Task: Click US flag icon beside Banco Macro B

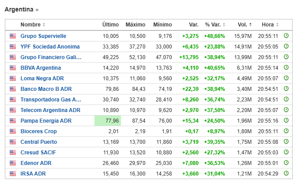Action: [13, 89]
